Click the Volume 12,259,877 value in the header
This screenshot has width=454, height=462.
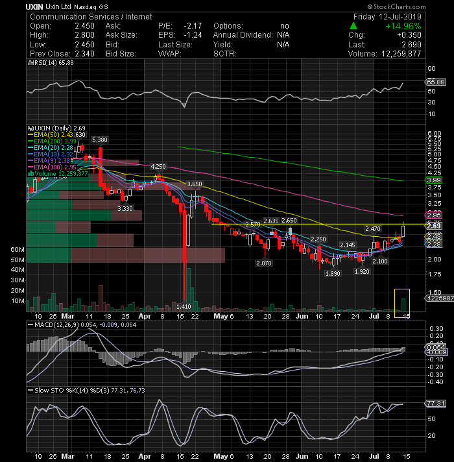click(401, 54)
